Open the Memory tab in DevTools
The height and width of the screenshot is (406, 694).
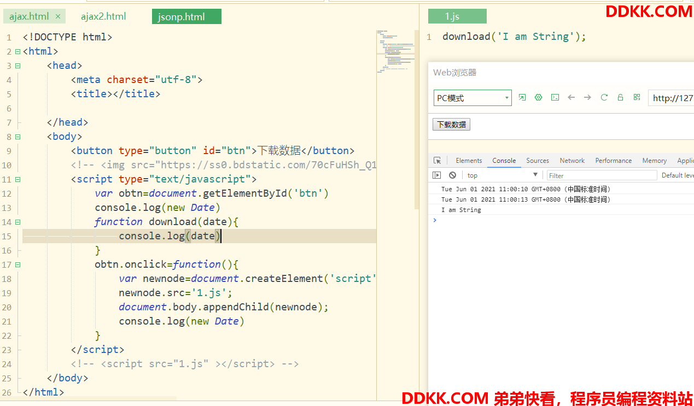pyautogui.click(x=654, y=161)
